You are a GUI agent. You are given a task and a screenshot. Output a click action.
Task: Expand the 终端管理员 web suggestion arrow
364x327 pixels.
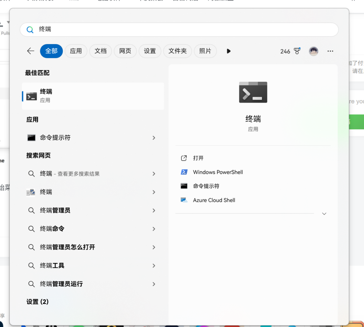154,211
